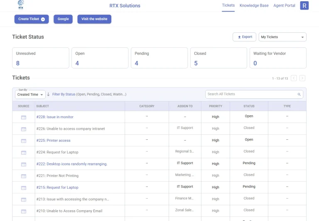Click source icon for ticket #221
Image resolution: width=319 pixels, height=221 pixels.
click(x=24, y=176)
